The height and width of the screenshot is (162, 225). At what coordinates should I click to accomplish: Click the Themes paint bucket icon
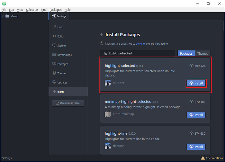[x=54, y=73]
